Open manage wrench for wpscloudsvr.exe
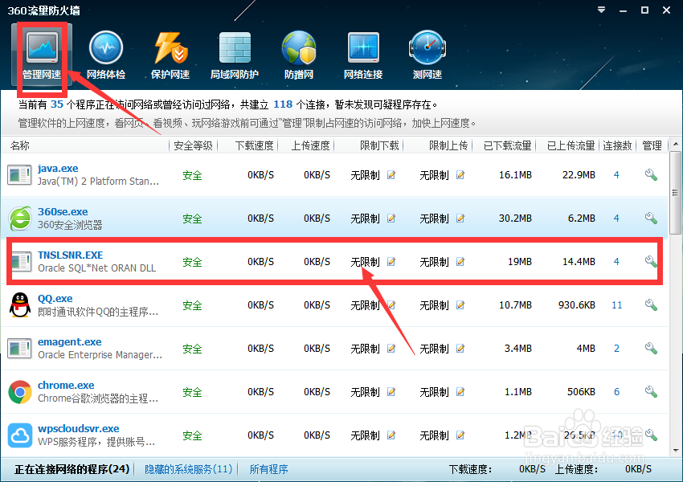Viewport: 683px width, 482px height. point(651,435)
